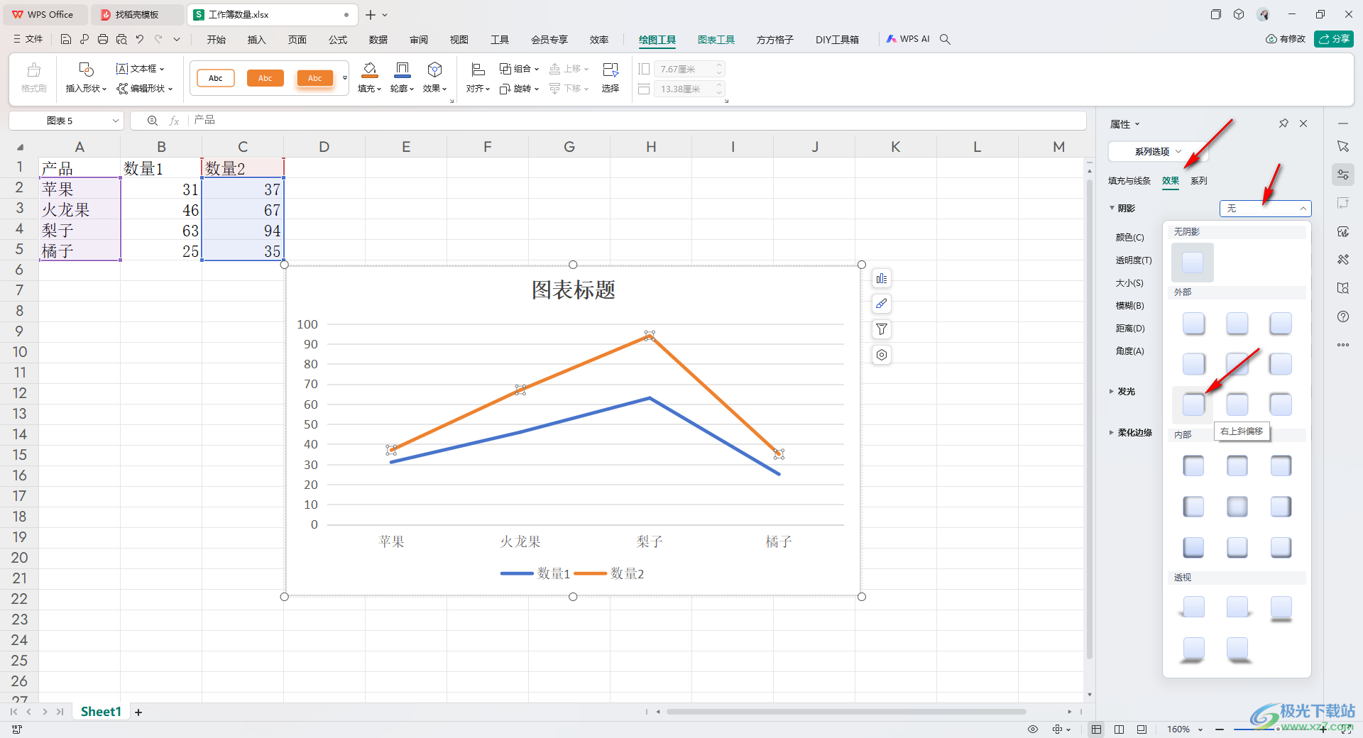1363x738 pixels.
Task: Undo the last action
Action: pos(140,39)
